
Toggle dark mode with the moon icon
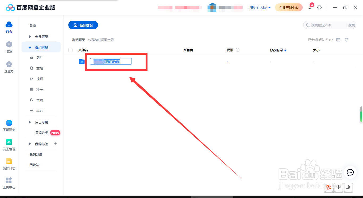348,188
